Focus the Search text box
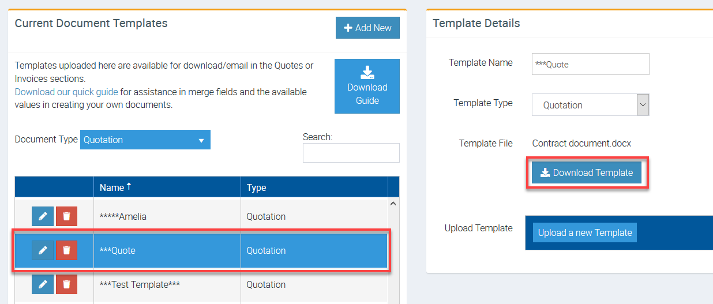 351,153
